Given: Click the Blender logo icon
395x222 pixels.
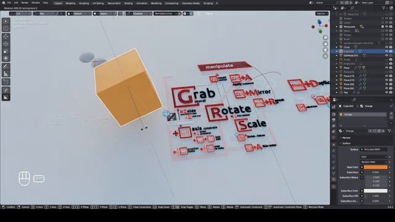Looking at the screenshot, I should [4, 2].
